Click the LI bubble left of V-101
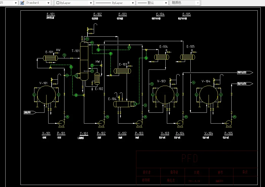 point(34,95)
